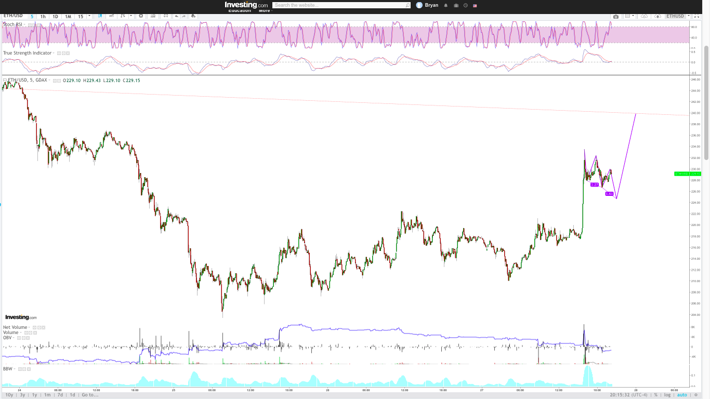Click the clock icon in the header
The height and width of the screenshot is (399, 710).
click(466, 5)
